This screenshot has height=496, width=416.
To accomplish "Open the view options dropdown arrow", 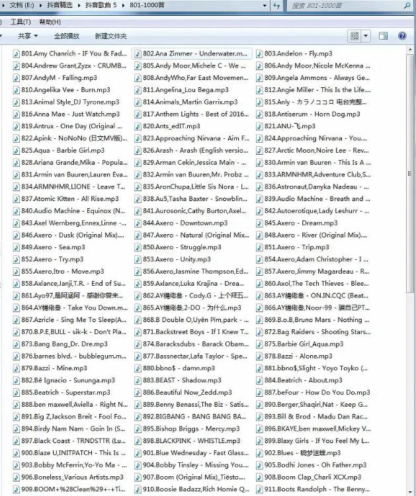I will coord(366,36).
